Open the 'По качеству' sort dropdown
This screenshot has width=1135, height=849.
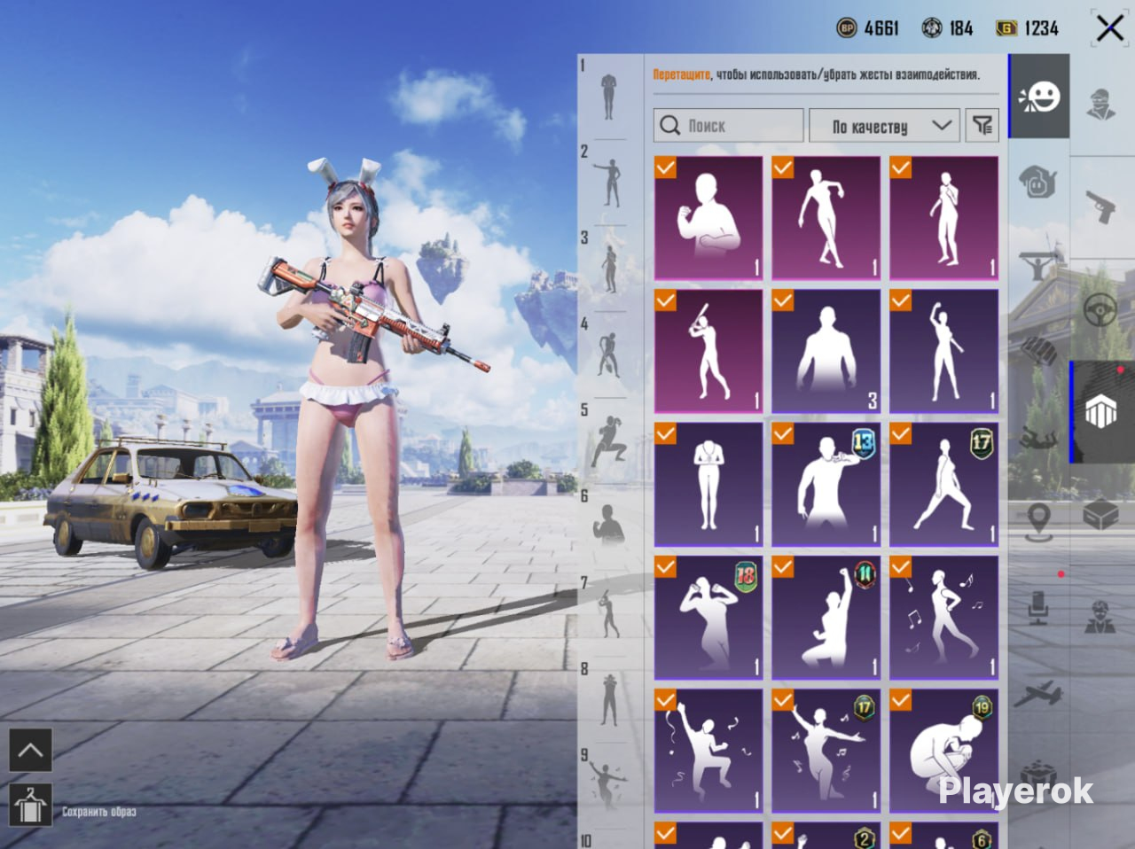885,126
